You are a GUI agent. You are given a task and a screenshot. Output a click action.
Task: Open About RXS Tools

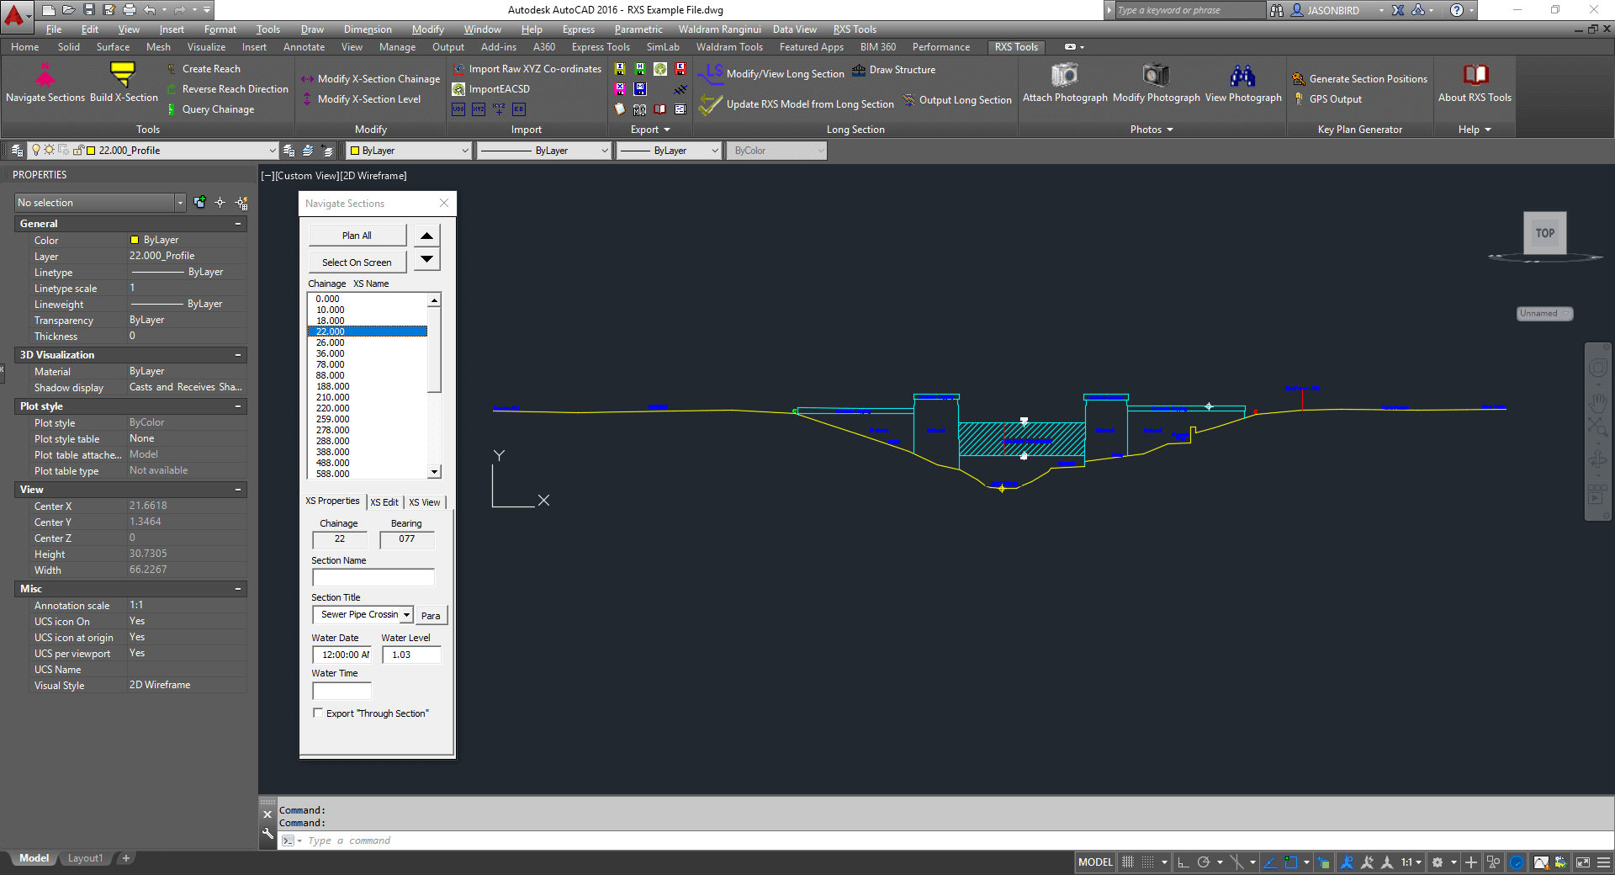(1475, 76)
